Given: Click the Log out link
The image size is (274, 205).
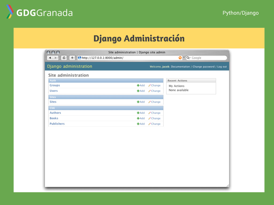Looking at the screenshot, I should click(222, 66).
